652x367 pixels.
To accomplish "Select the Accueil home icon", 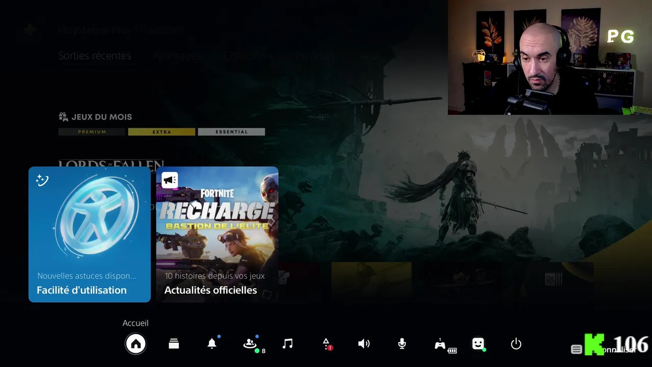I will [135, 344].
